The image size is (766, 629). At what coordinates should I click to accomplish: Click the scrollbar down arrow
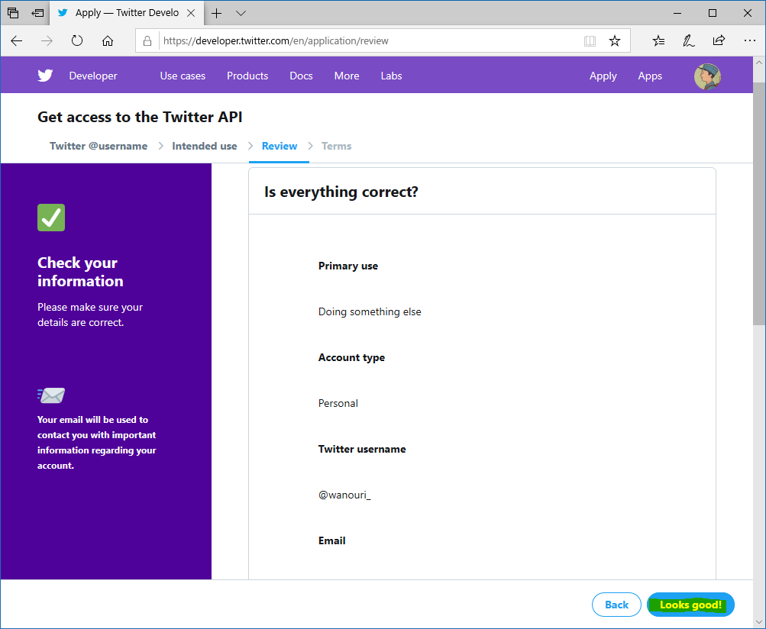coord(758,622)
